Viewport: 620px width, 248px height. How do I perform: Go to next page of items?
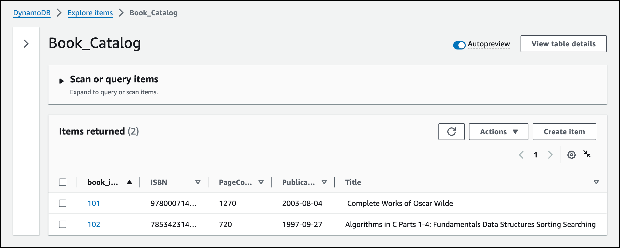pyautogui.click(x=550, y=155)
